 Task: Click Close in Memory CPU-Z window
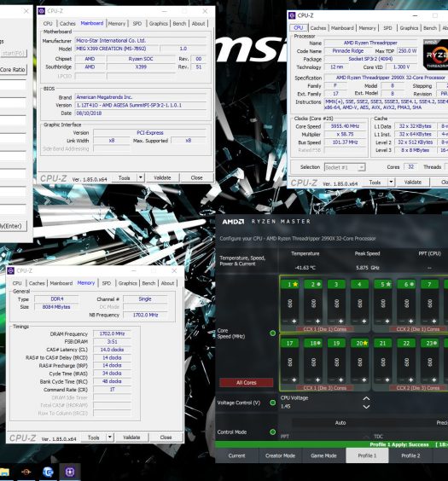[x=166, y=438]
